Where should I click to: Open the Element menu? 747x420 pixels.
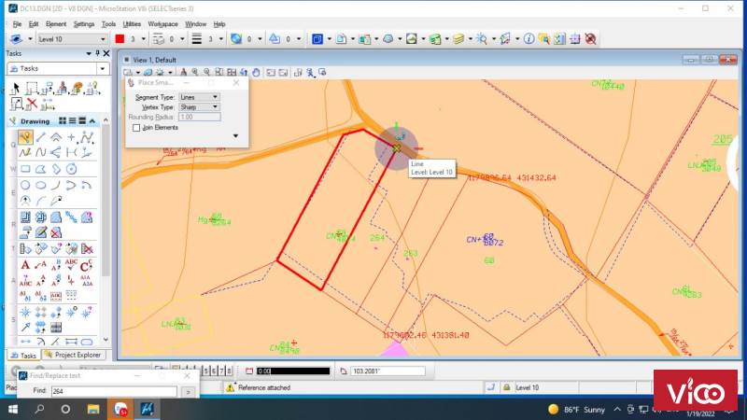(56, 24)
